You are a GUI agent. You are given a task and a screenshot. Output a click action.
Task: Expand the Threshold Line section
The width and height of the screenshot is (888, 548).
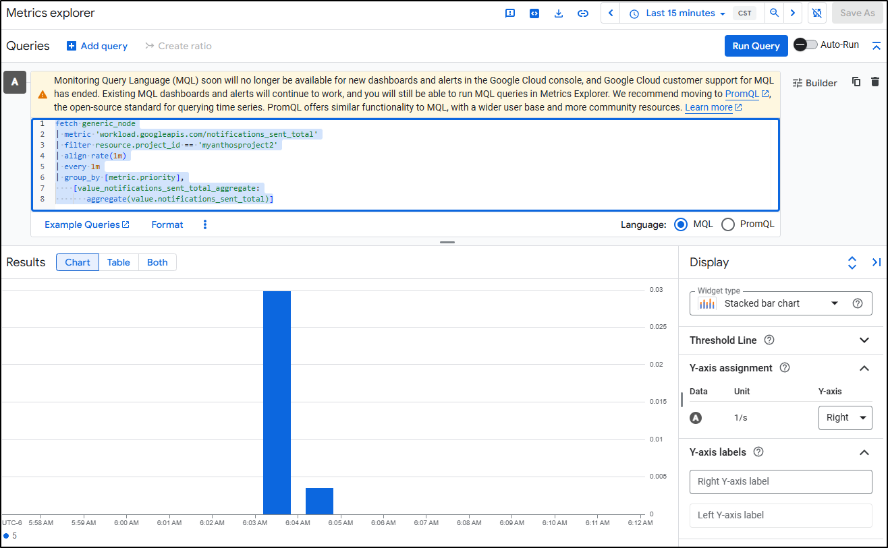pos(864,340)
